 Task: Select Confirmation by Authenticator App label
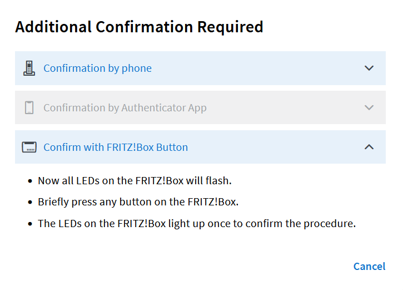click(x=125, y=108)
